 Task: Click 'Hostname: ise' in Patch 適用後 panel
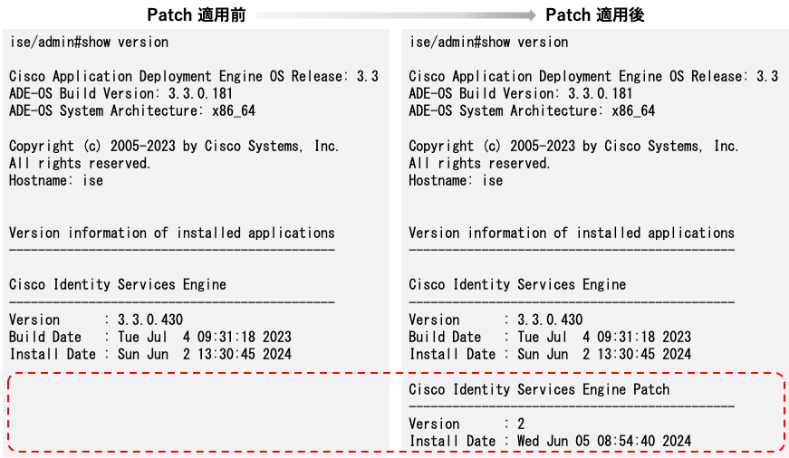pyautogui.click(x=456, y=180)
